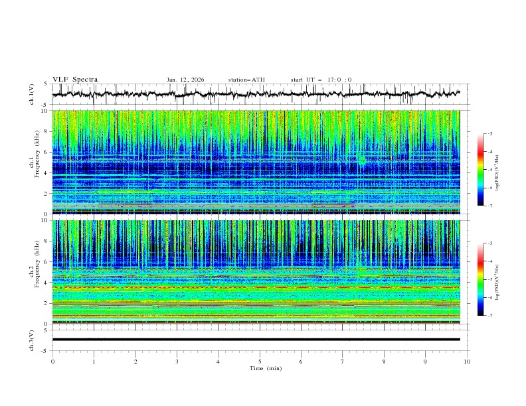Click the "ch.1(V)" axis label
This screenshot has height=406, width=526.
pyautogui.click(x=32, y=94)
